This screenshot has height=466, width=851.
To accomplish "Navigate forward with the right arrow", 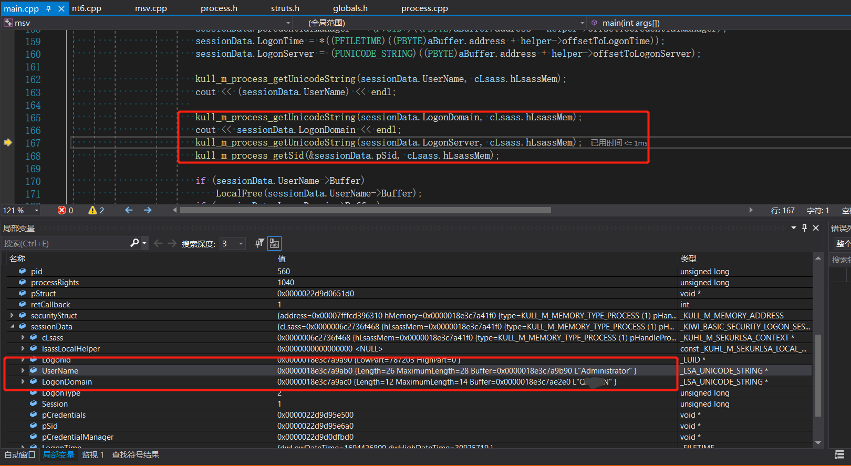I will pos(148,210).
